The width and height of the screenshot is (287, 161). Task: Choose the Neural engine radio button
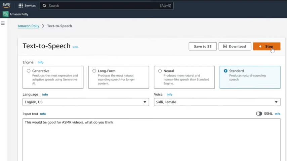tap(160, 71)
